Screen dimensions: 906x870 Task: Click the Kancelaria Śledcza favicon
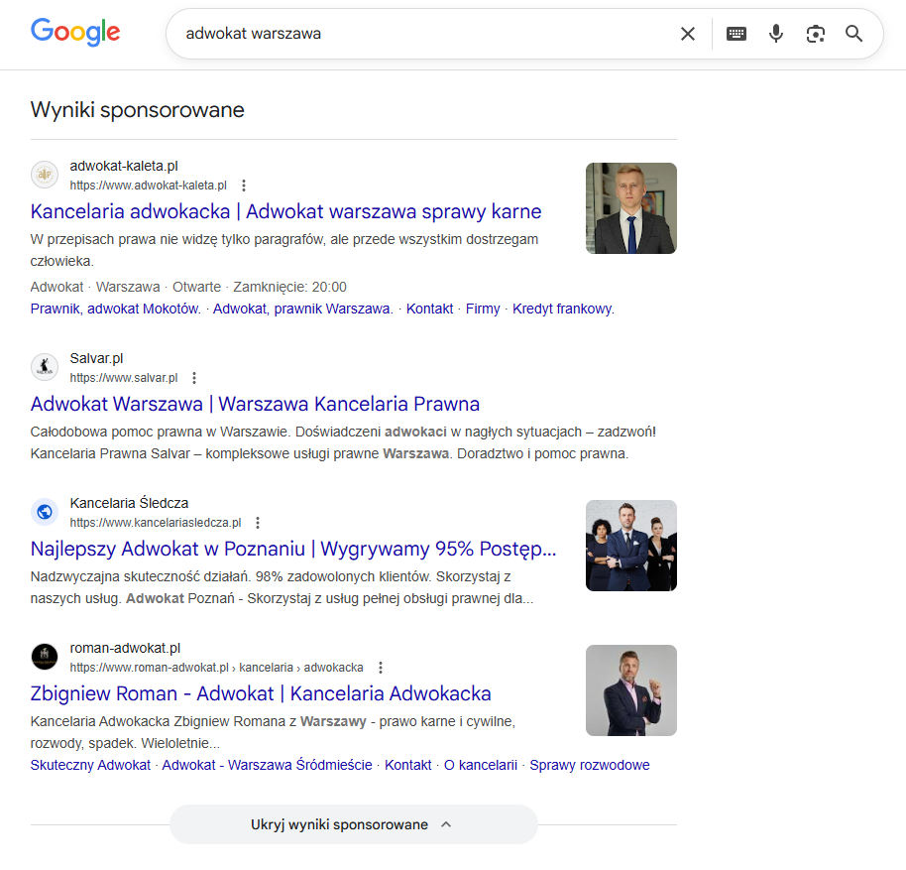pyautogui.click(x=45, y=512)
